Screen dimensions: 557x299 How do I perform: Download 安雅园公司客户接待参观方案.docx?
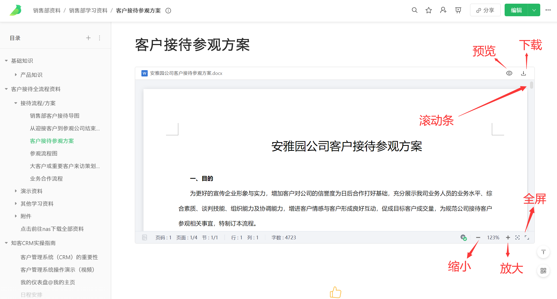(523, 73)
